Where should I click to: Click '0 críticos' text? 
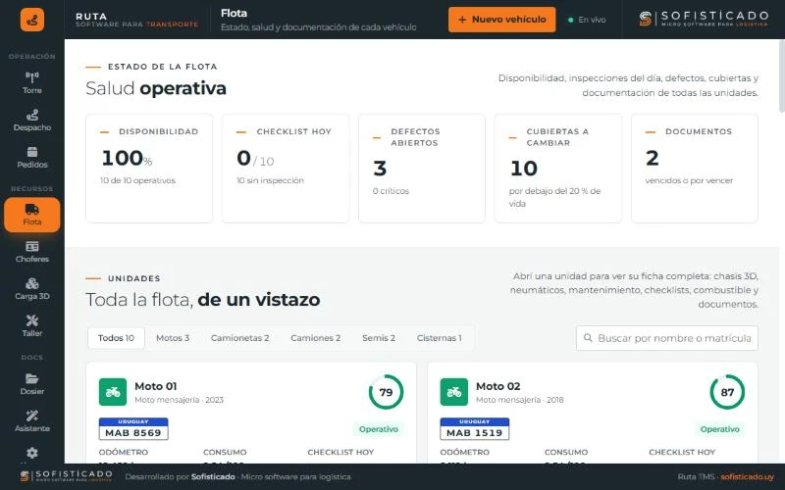pos(391,191)
